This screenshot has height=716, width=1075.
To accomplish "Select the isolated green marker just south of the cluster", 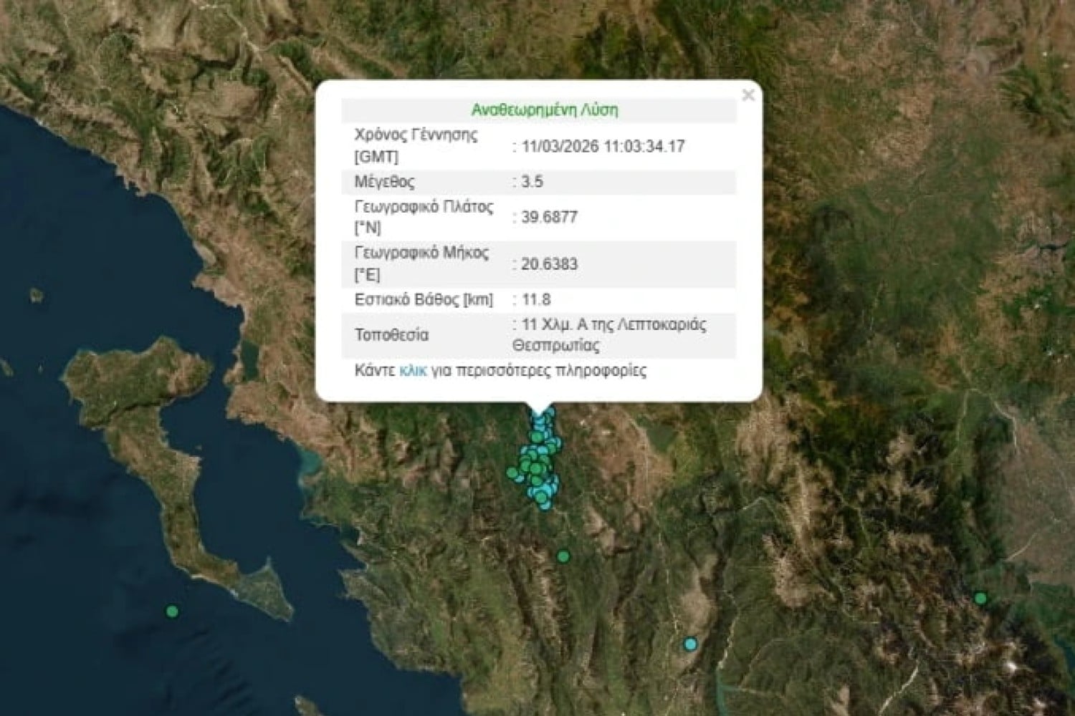I will tap(563, 556).
